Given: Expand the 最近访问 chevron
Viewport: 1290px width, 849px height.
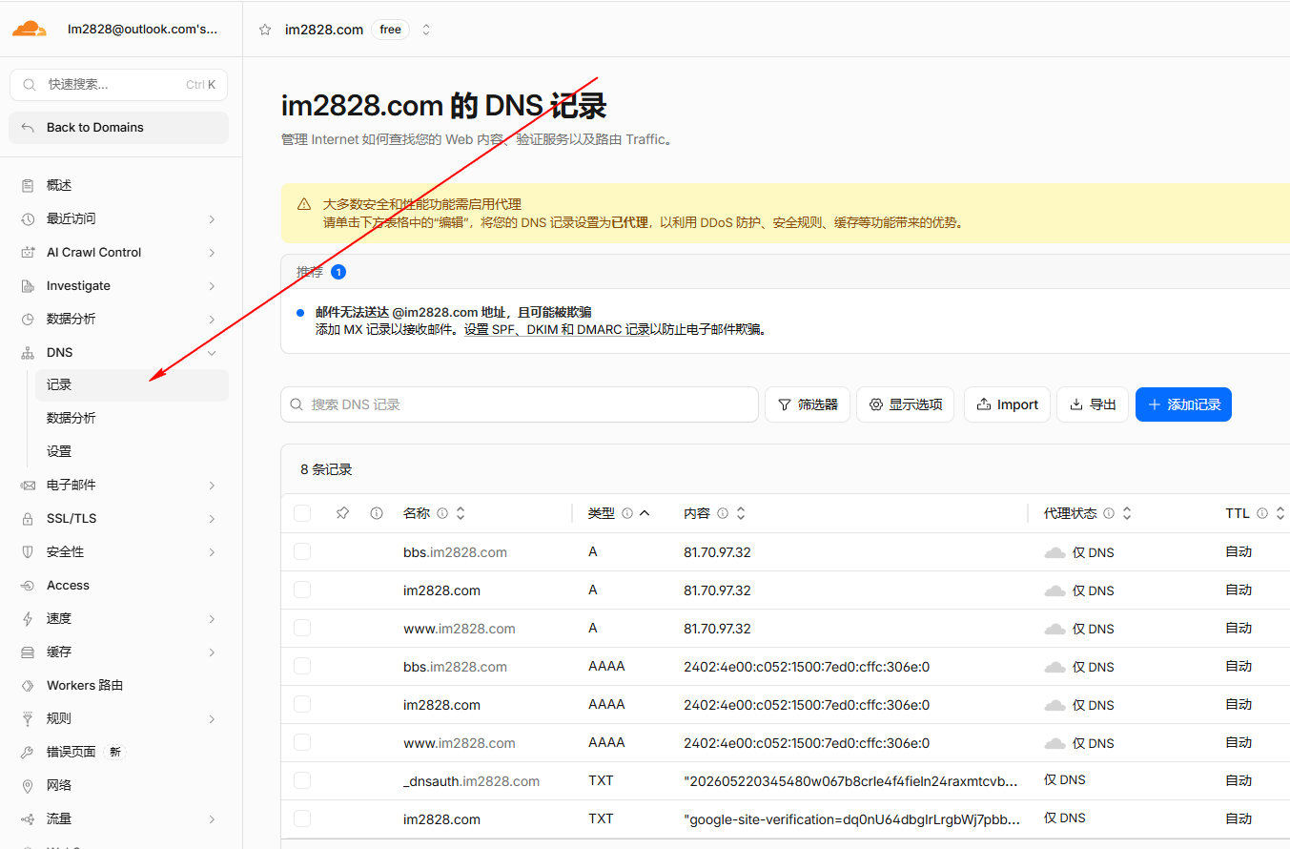Looking at the screenshot, I should (x=212, y=219).
